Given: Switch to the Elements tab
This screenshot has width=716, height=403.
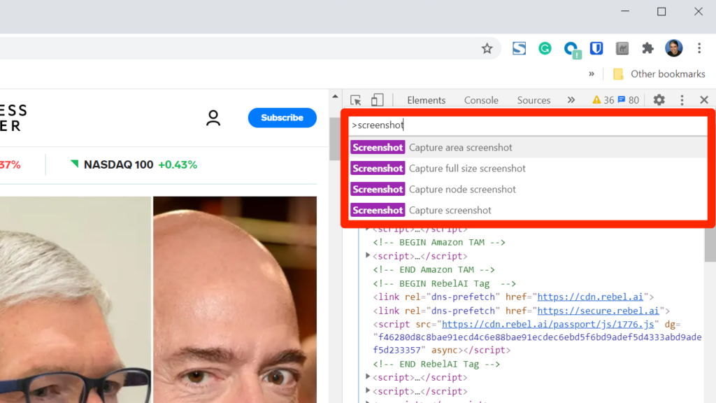Looking at the screenshot, I should click(427, 100).
